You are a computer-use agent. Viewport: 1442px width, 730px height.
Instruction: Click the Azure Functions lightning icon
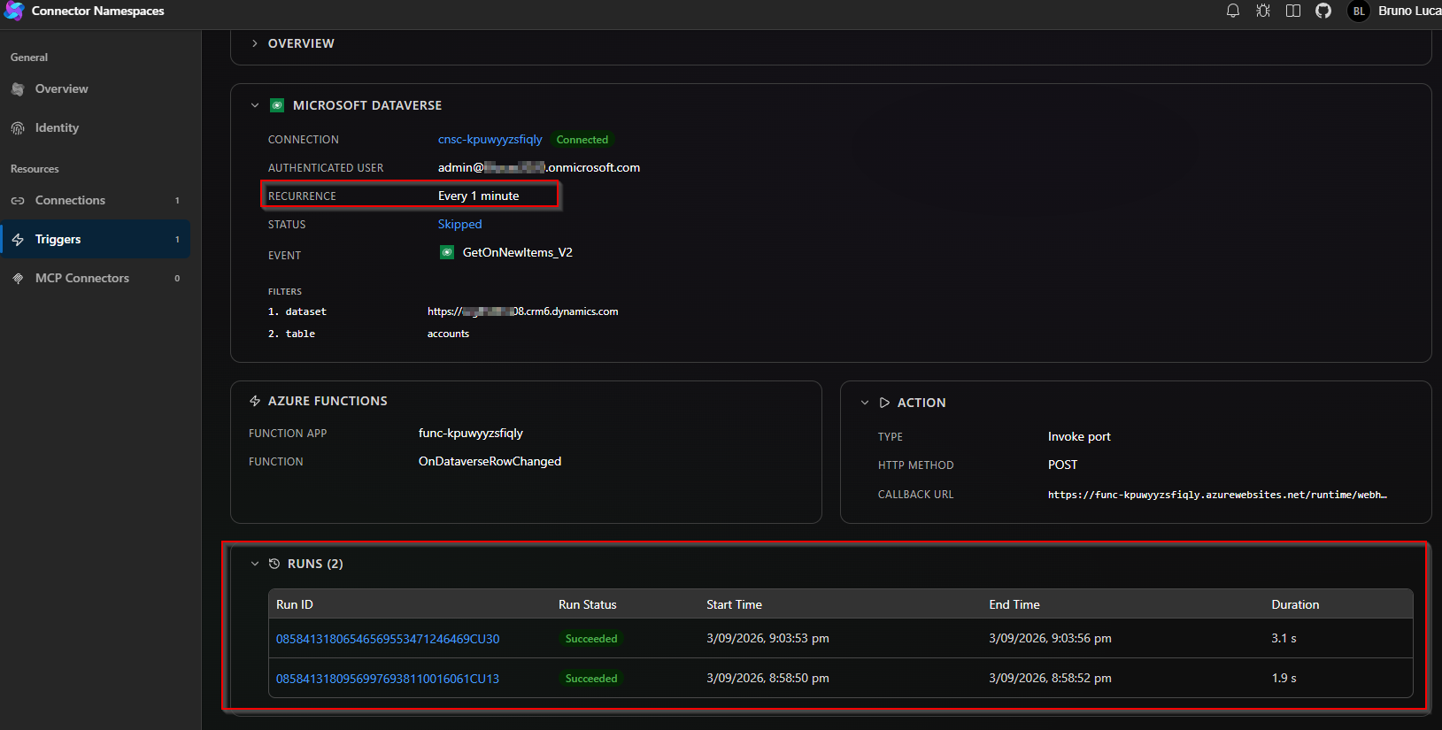click(x=255, y=401)
